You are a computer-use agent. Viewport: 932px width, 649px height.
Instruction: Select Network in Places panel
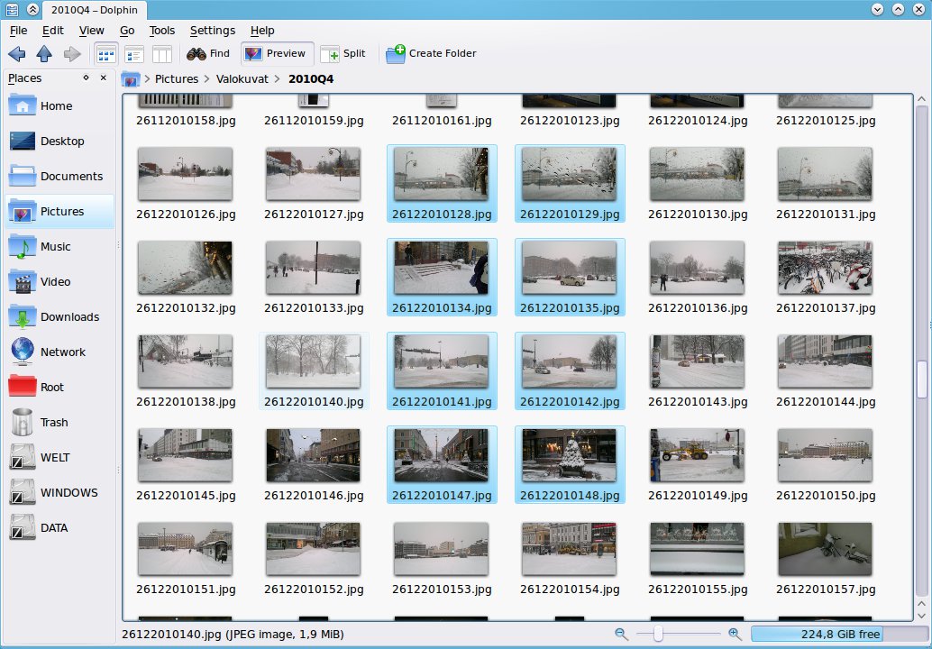pos(59,352)
